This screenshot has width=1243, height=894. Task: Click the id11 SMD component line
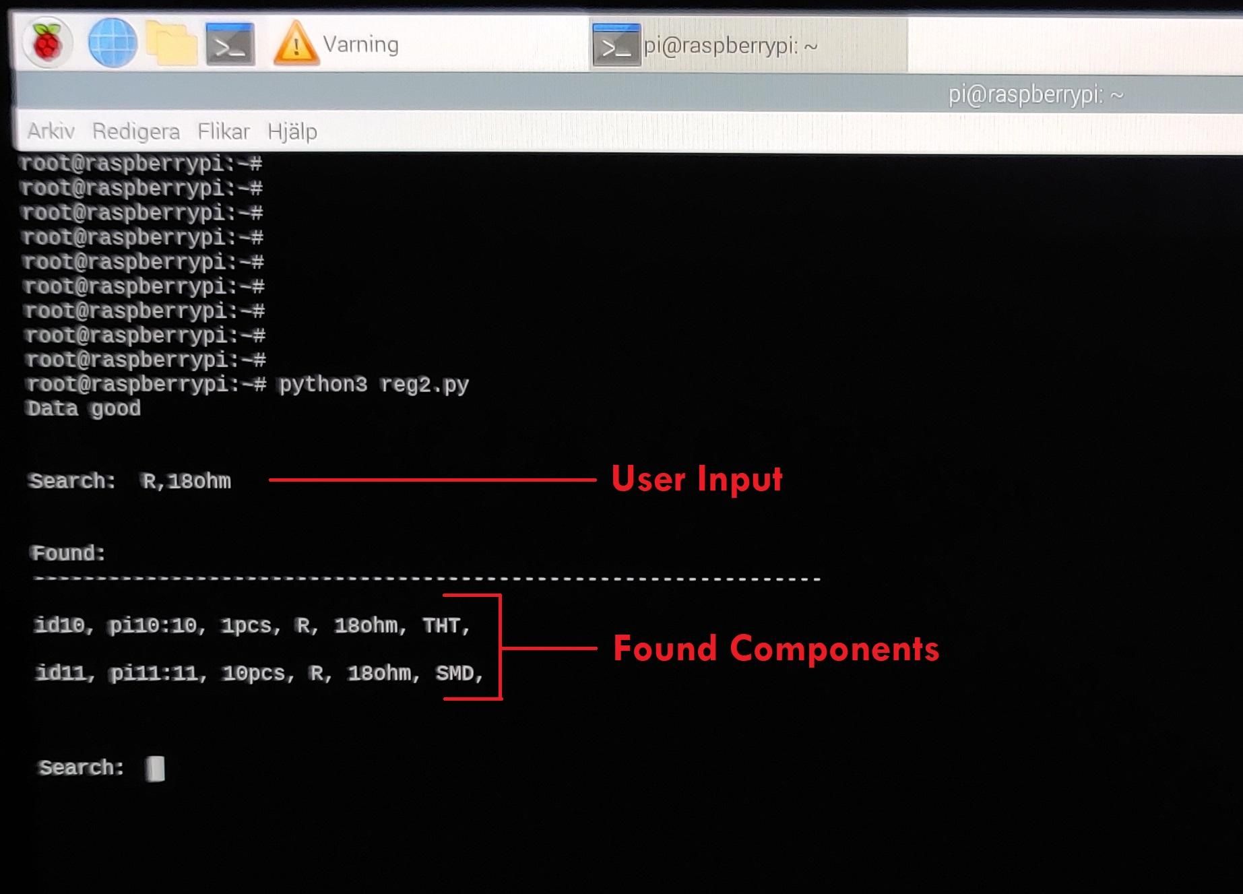tap(259, 673)
